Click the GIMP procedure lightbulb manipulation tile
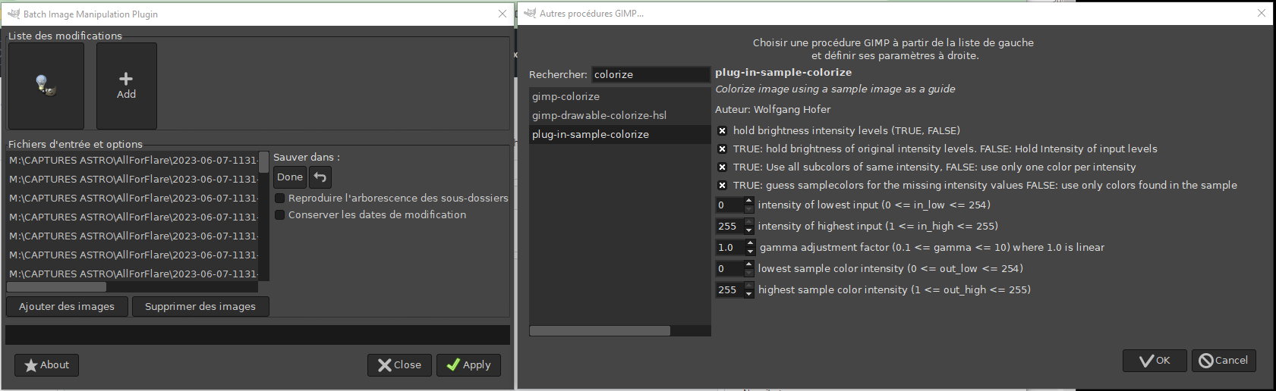This screenshot has height=391, width=1276. (46, 86)
